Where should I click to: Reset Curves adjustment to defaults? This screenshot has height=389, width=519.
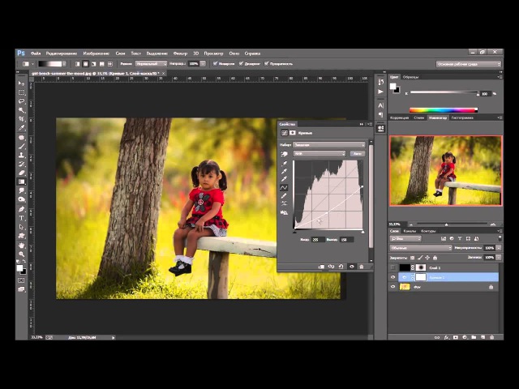(341, 267)
